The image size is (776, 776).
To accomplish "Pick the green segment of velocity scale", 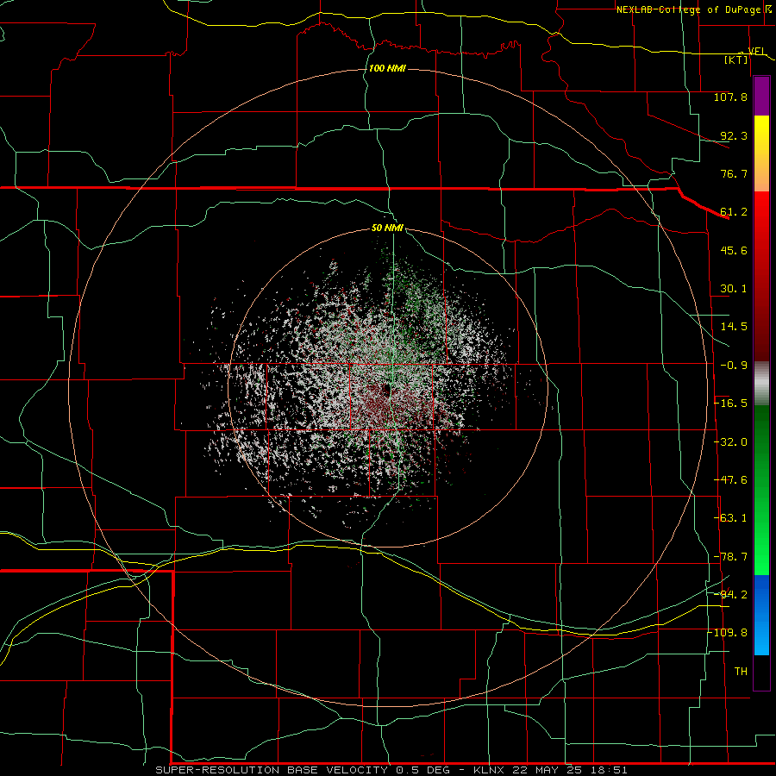I will click(761, 490).
